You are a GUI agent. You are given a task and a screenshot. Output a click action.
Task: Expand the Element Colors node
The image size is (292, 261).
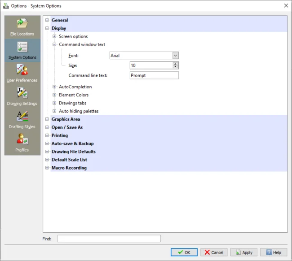(x=54, y=95)
